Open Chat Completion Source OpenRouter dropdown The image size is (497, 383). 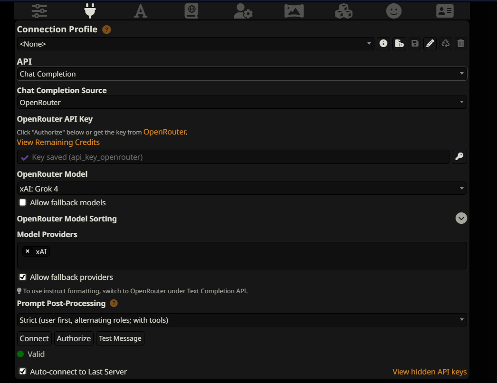242,102
